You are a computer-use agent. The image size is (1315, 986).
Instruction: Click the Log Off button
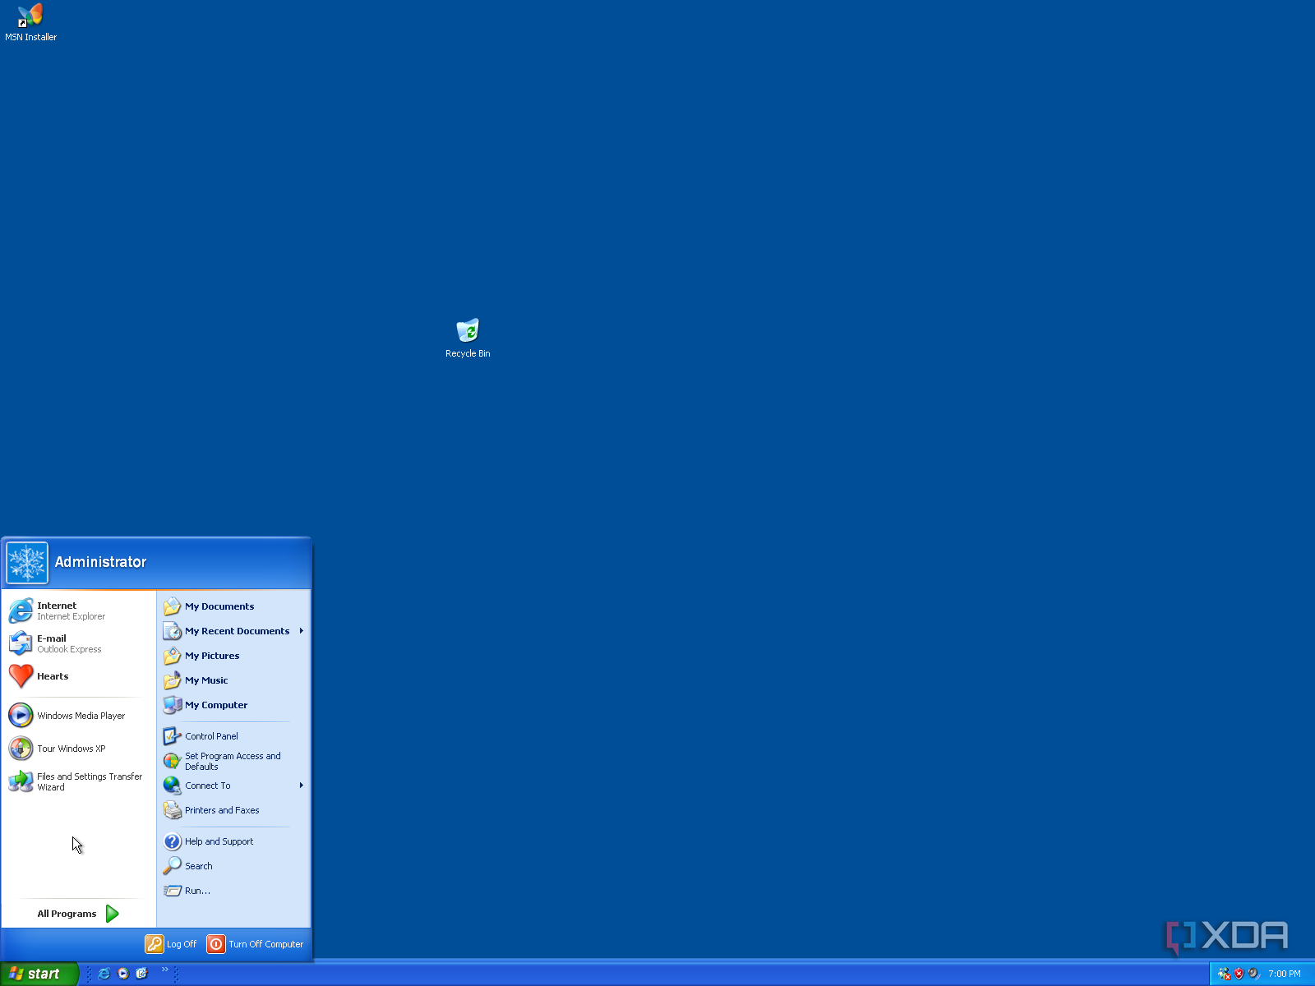[171, 944]
